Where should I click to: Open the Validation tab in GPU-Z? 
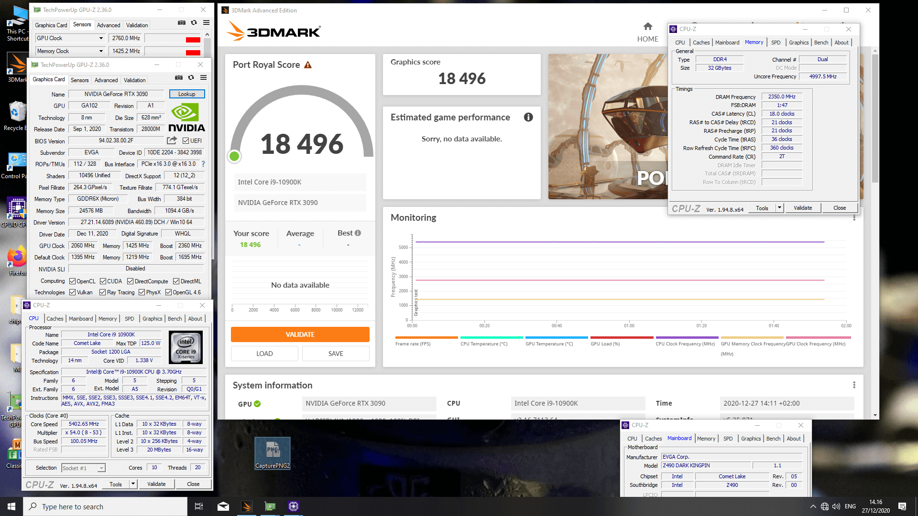coord(135,80)
